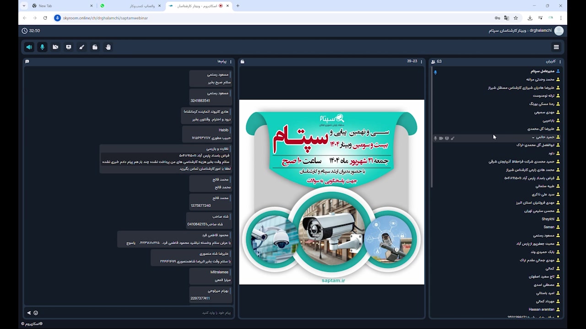Viewport: 586px width, 329px height.
Task: Click the send message arrow icon
Action: pyautogui.click(x=29, y=313)
